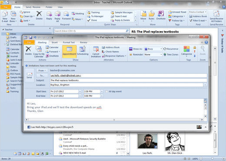The width and height of the screenshot is (226, 161).
Task: Click Delete in the meeting window ribbon
Action: coord(28,51)
